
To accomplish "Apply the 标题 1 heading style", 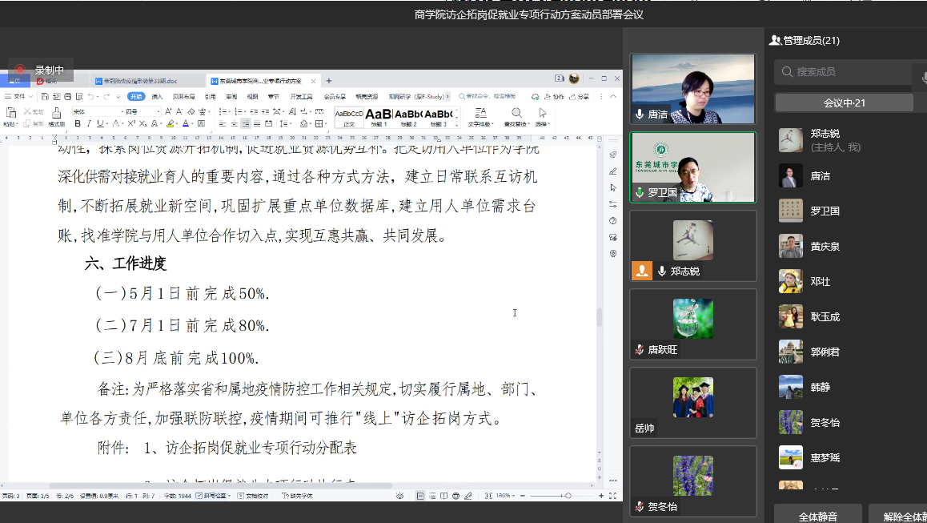I will (379, 117).
